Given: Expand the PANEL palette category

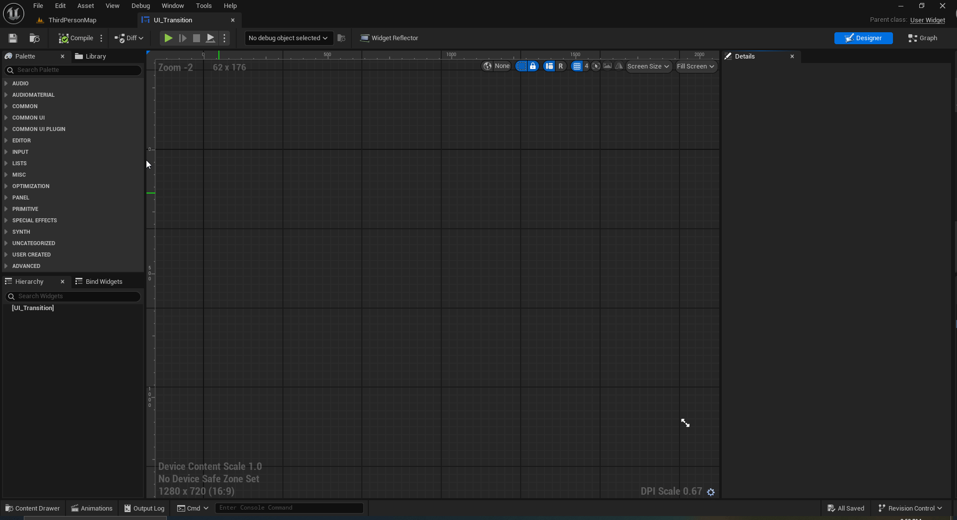Looking at the screenshot, I should pyautogui.click(x=21, y=197).
